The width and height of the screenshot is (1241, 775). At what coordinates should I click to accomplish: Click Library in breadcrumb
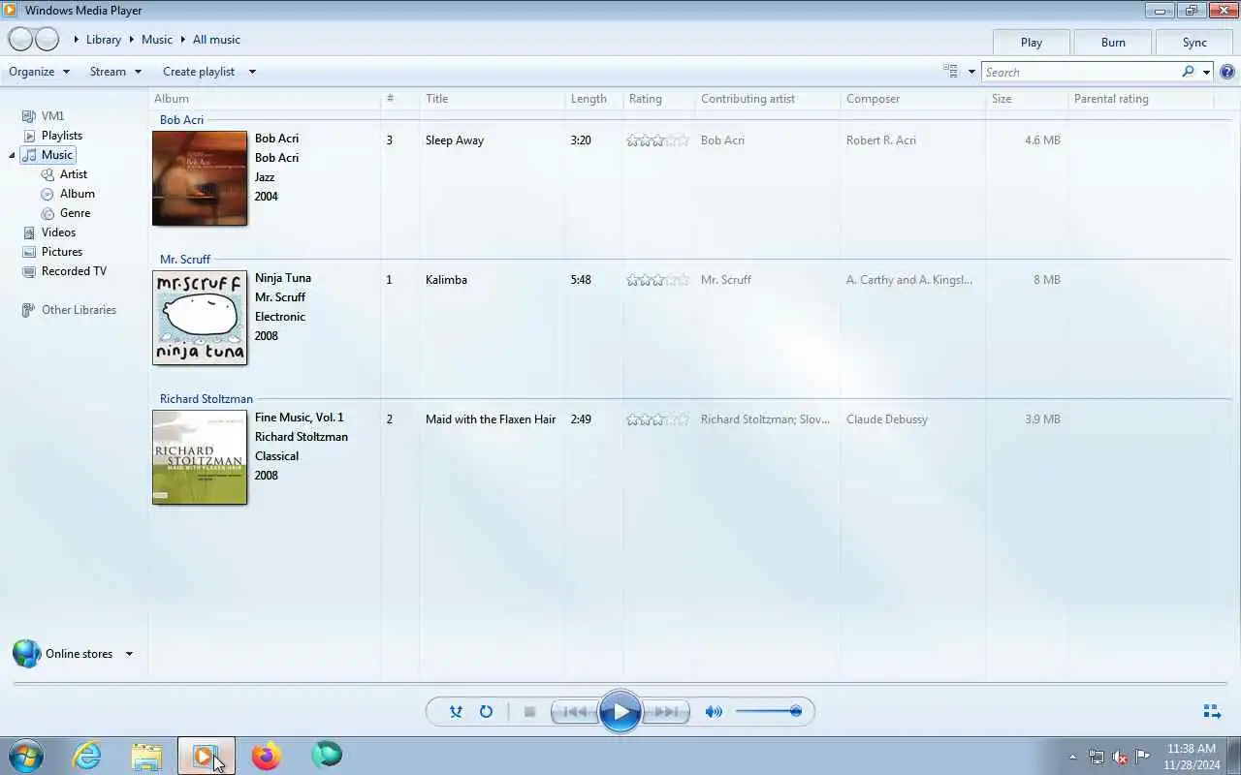[x=104, y=40]
